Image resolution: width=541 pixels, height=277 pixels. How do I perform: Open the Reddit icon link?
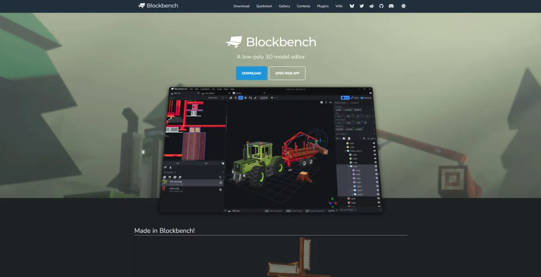click(372, 6)
